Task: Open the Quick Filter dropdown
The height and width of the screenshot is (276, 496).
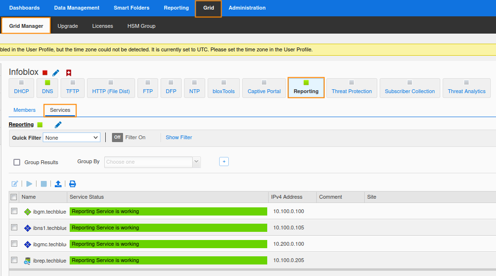Action: tap(72, 138)
